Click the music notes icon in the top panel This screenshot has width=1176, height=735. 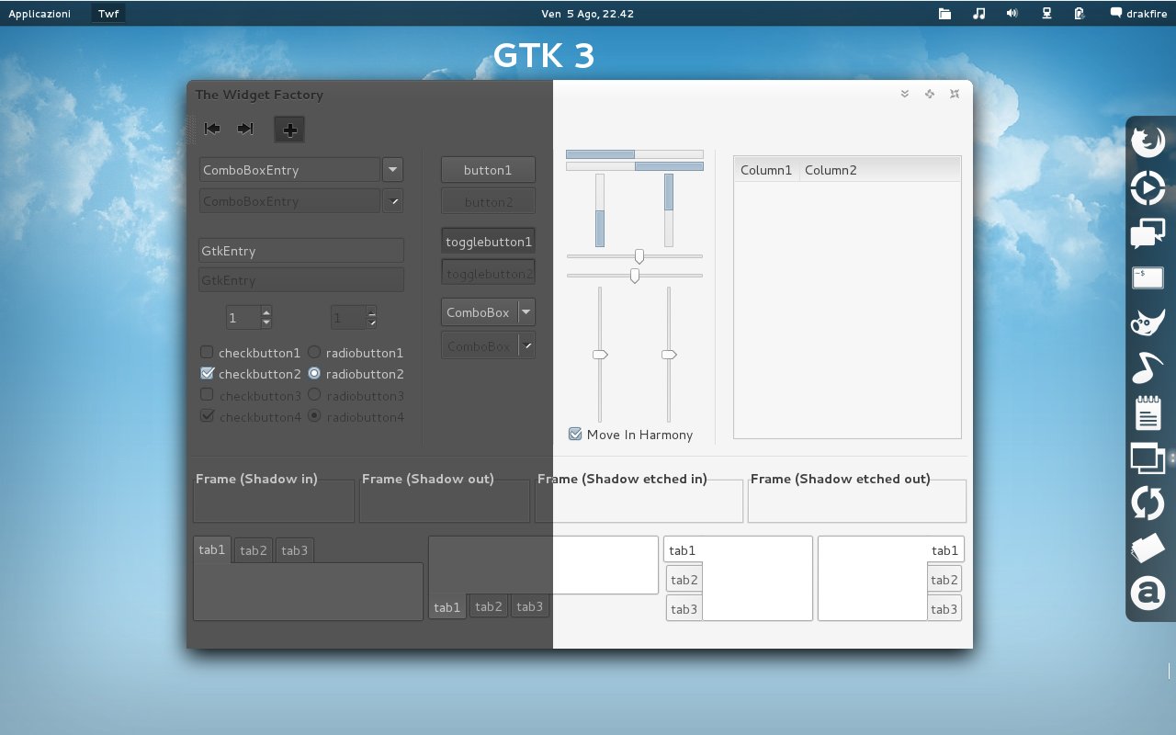click(978, 14)
